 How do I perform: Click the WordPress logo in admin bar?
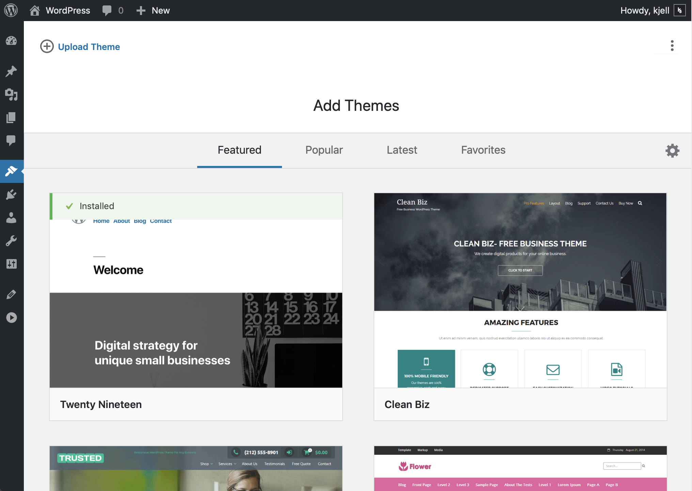pyautogui.click(x=11, y=11)
